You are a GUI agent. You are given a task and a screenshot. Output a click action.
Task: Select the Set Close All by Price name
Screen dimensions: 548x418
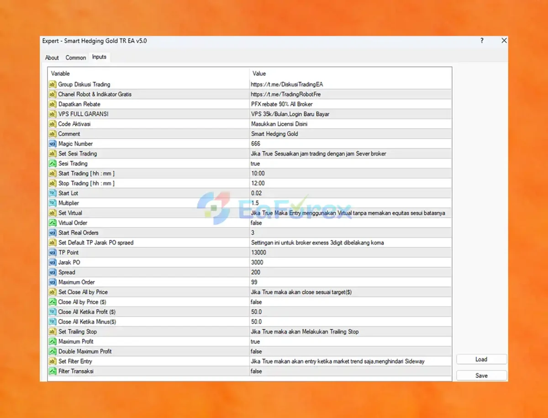click(83, 292)
